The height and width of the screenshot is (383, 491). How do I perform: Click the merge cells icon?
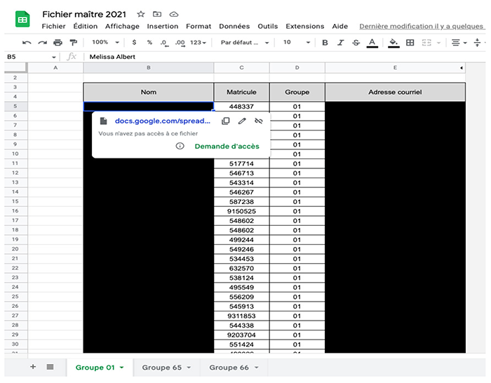tap(426, 42)
